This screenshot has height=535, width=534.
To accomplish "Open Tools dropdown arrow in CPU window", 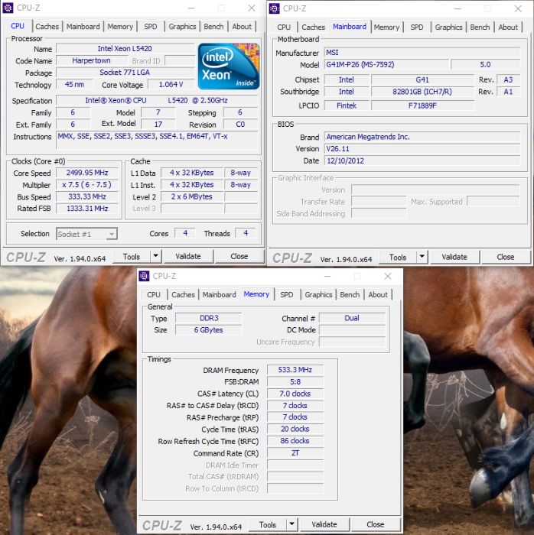I will click(156, 256).
